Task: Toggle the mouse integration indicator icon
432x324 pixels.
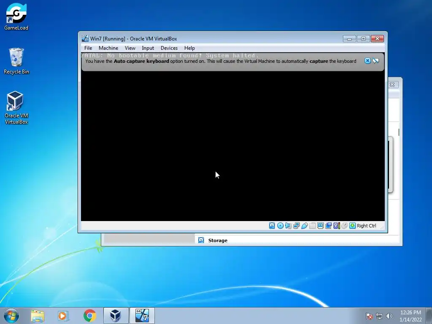Action: pos(344,226)
